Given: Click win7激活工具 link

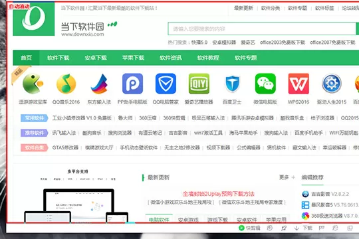Looking at the screenshot, I should tap(208, 133).
